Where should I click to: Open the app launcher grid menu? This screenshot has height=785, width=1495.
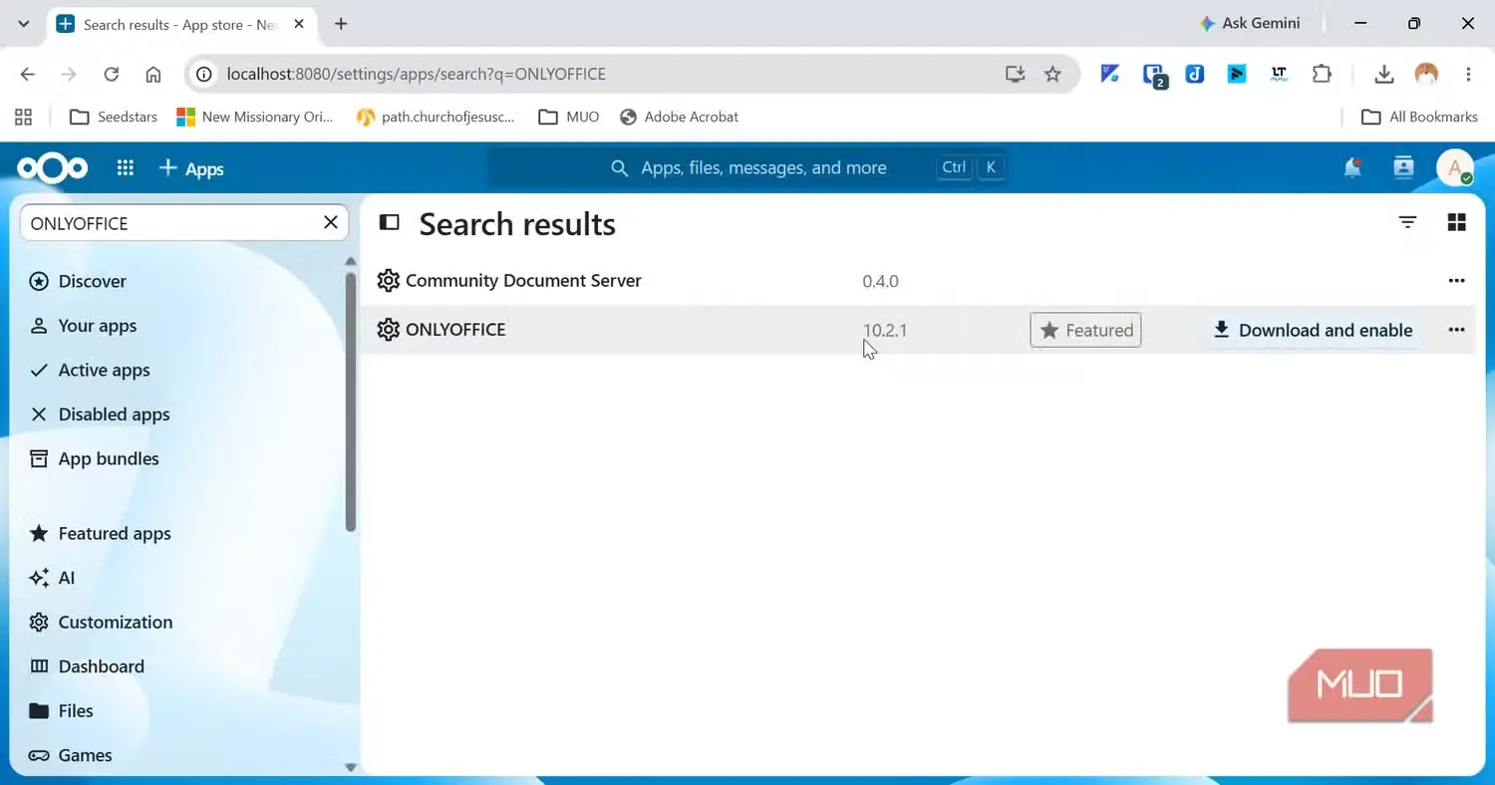[x=125, y=168]
